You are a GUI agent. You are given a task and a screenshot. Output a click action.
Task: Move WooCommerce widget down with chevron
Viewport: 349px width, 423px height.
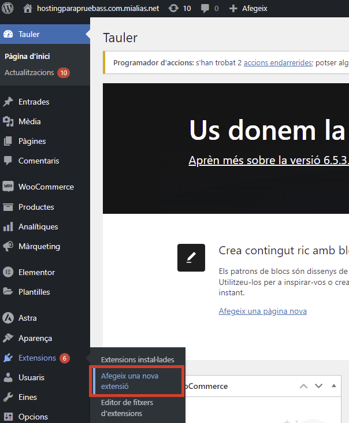(x=318, y=386)
